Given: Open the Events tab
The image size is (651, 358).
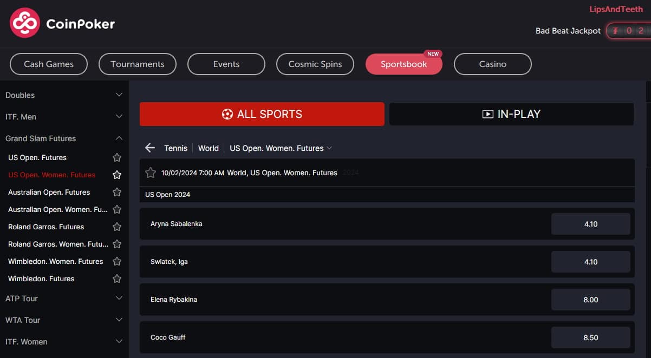Looking at the screenshot, I should pyautogui.click(x=226, y=64).
